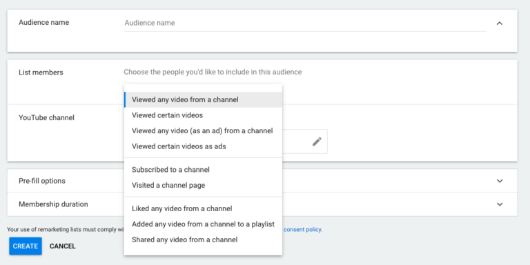Choose Shared any video from a channel
530x265 pixels.
click(203, 239)
